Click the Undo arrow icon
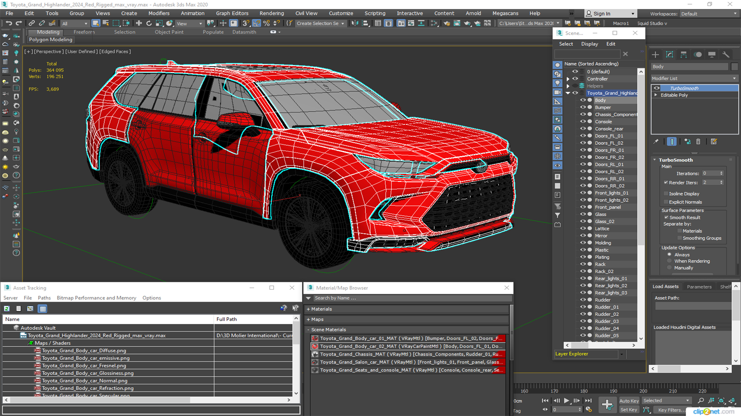Screen dimensions: 741x416 [x=8, y=23]
